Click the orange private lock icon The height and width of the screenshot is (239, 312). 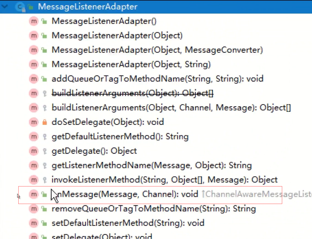click(x=44, y=122)
